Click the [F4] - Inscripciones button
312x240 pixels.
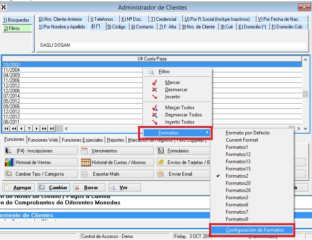(40, 151)
